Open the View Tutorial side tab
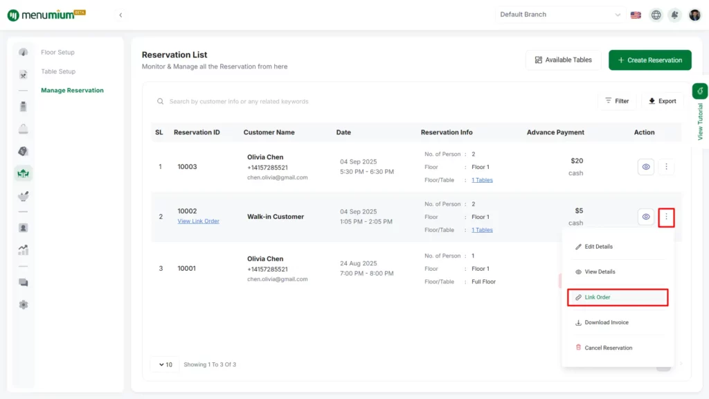Viewport: 709px width, 399px height. pos(700,113)
